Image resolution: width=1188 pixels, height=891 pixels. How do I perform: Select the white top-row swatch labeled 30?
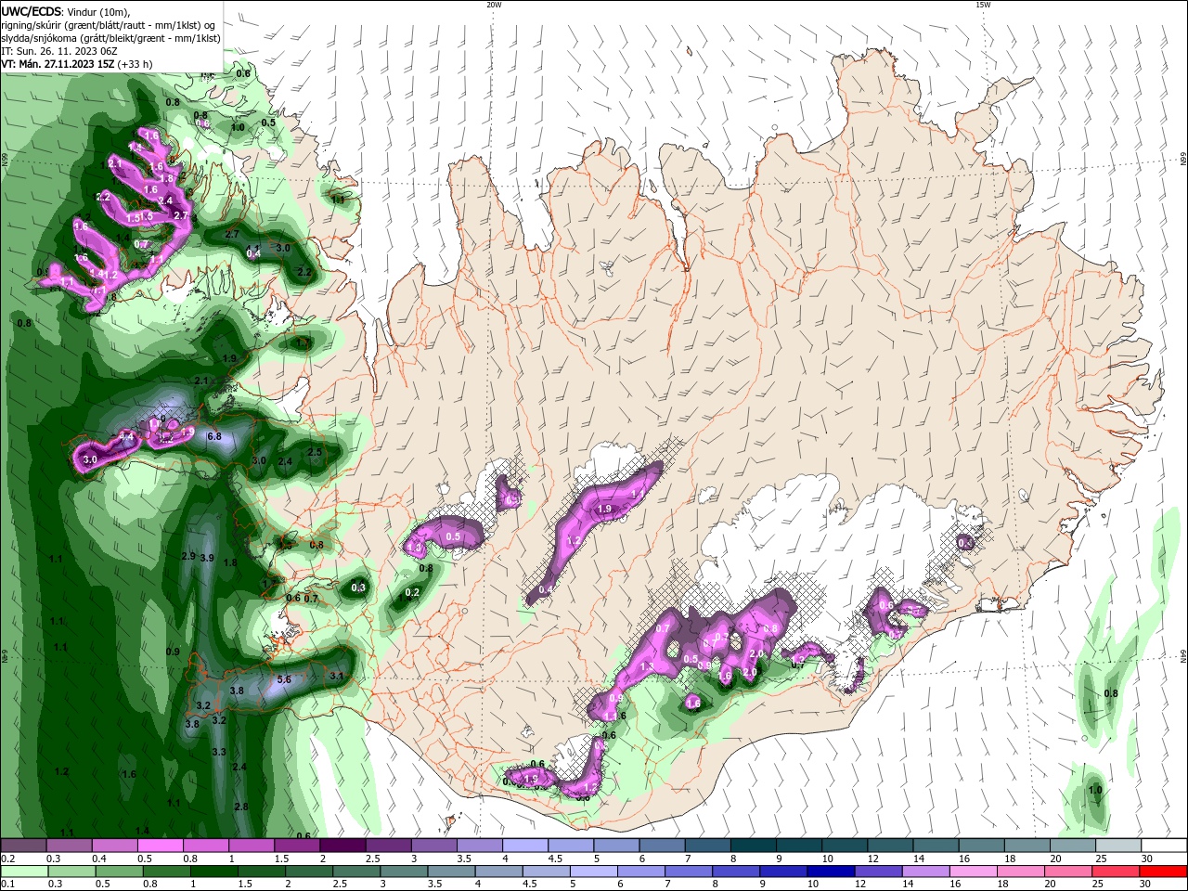click(1165, 846)
